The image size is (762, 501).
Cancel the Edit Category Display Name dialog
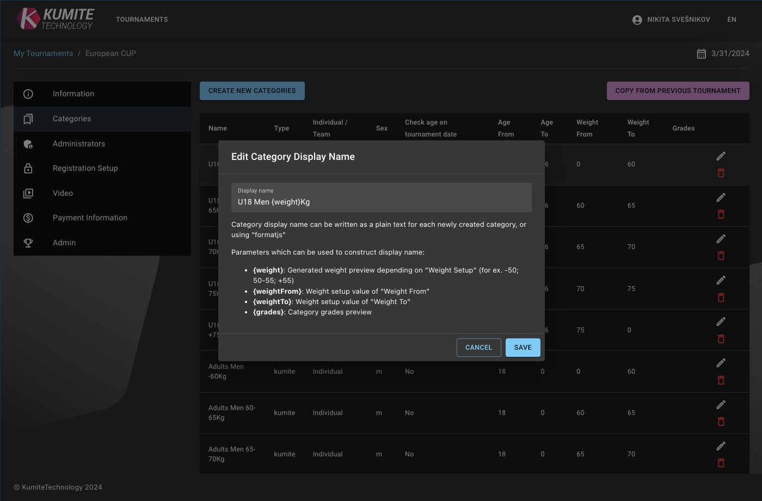(x=478, y=348)
